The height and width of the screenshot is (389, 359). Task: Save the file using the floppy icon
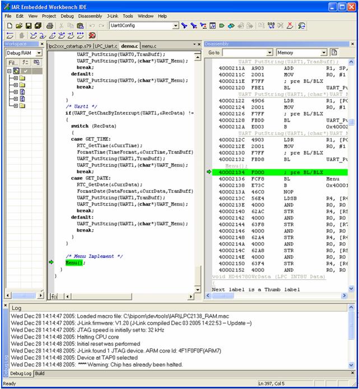29,26
